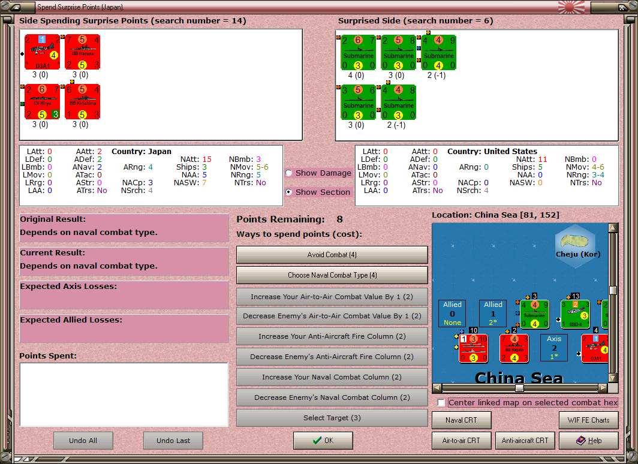
Task: Click the Country: United States label
Action: 492,151
